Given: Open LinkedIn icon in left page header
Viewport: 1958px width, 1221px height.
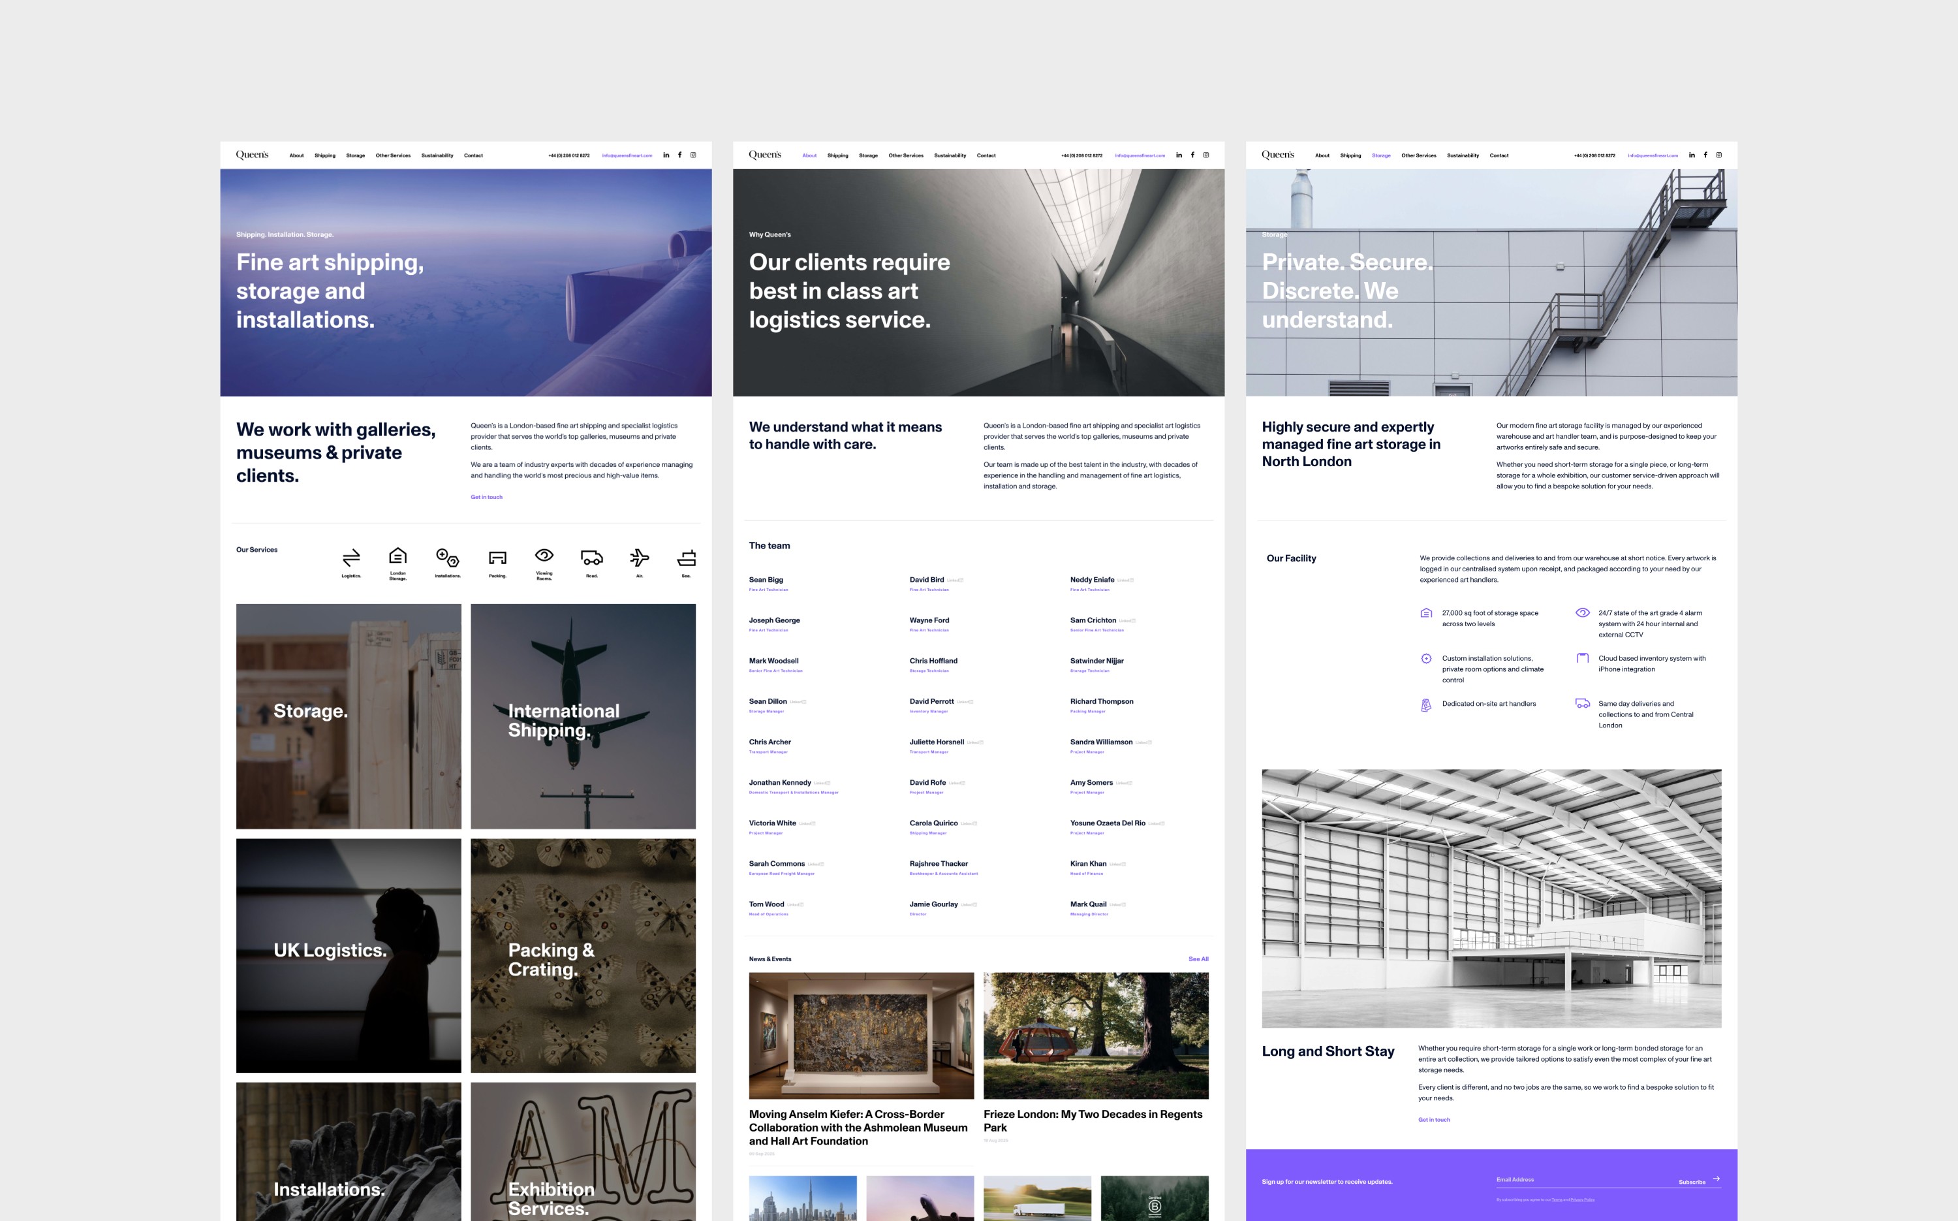Looking at the screenshot, I should 666,155.
